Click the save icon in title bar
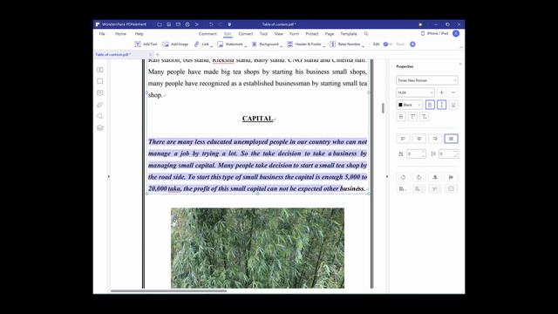 [x=168, y=24]
